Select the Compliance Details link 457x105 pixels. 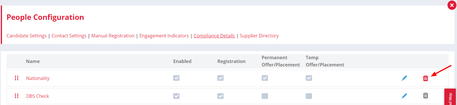click(x=214, y=36)
